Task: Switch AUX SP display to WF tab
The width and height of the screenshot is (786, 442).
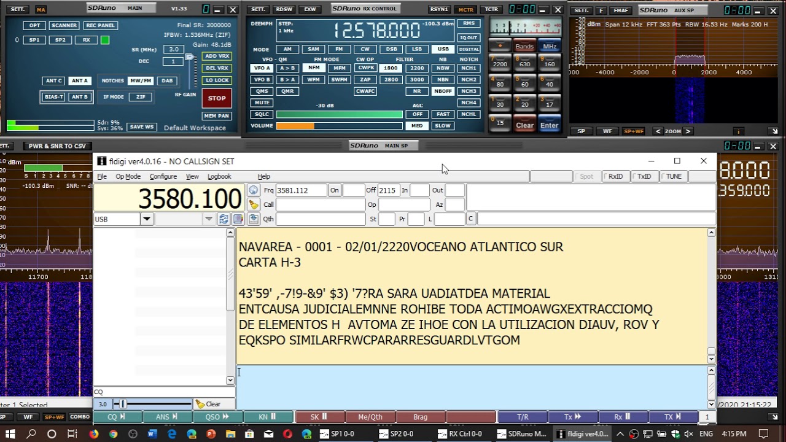Action: click(x=607, y=131)
